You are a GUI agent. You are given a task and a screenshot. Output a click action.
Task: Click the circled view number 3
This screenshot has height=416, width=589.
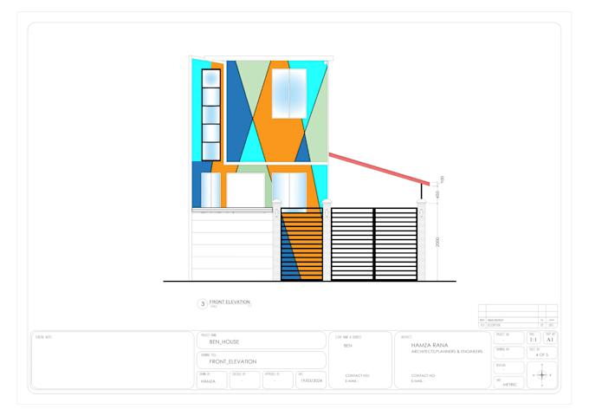point(203,304)
